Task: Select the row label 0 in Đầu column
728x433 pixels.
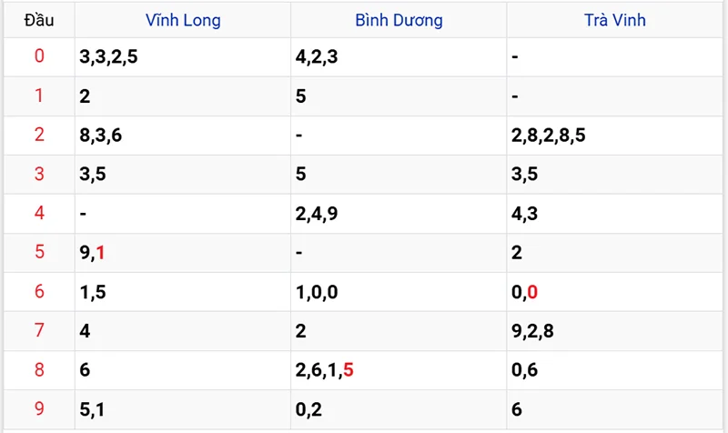Action: (38, 57)
